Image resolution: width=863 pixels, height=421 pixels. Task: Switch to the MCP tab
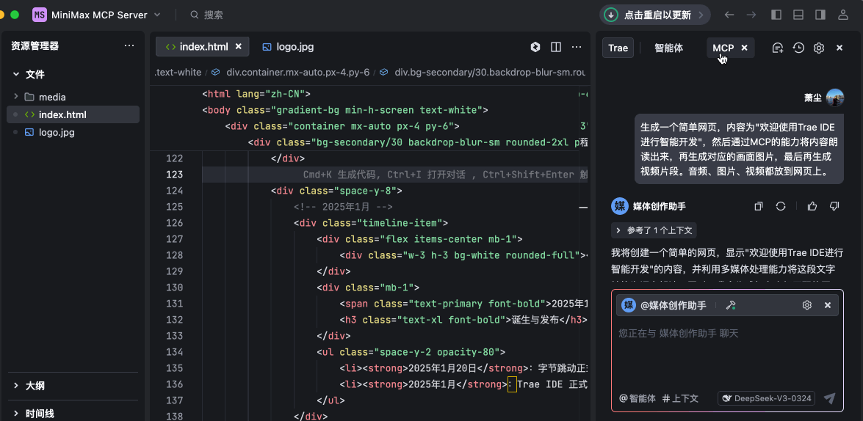coord(723,48)
